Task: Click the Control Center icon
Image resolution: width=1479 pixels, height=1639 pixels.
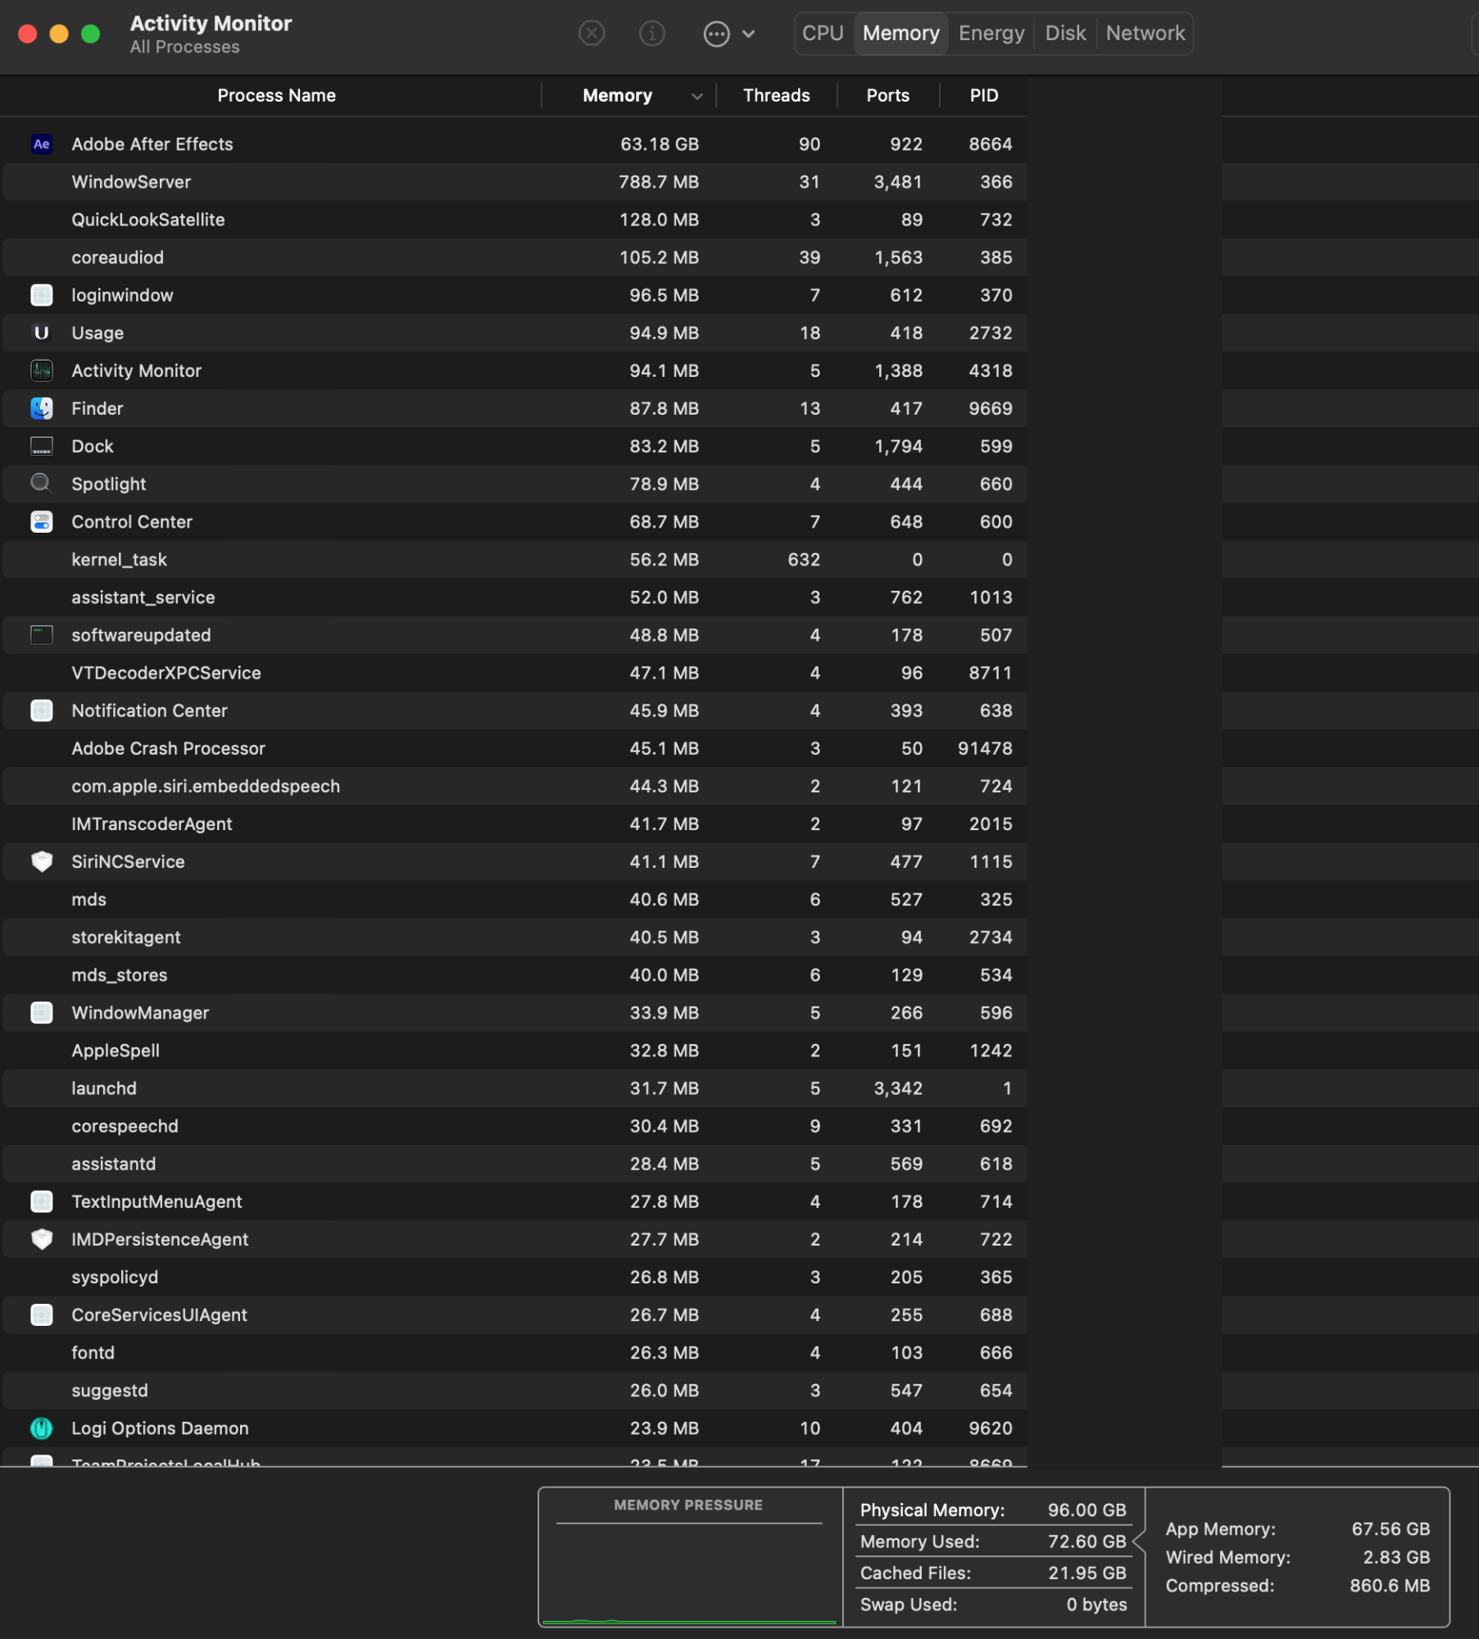Action: coord(42,521)
